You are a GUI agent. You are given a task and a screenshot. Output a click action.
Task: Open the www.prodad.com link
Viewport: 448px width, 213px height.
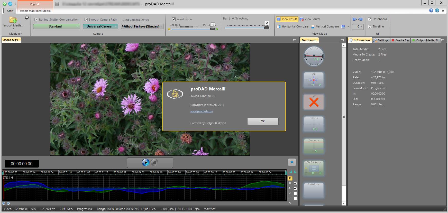point(202,111)
